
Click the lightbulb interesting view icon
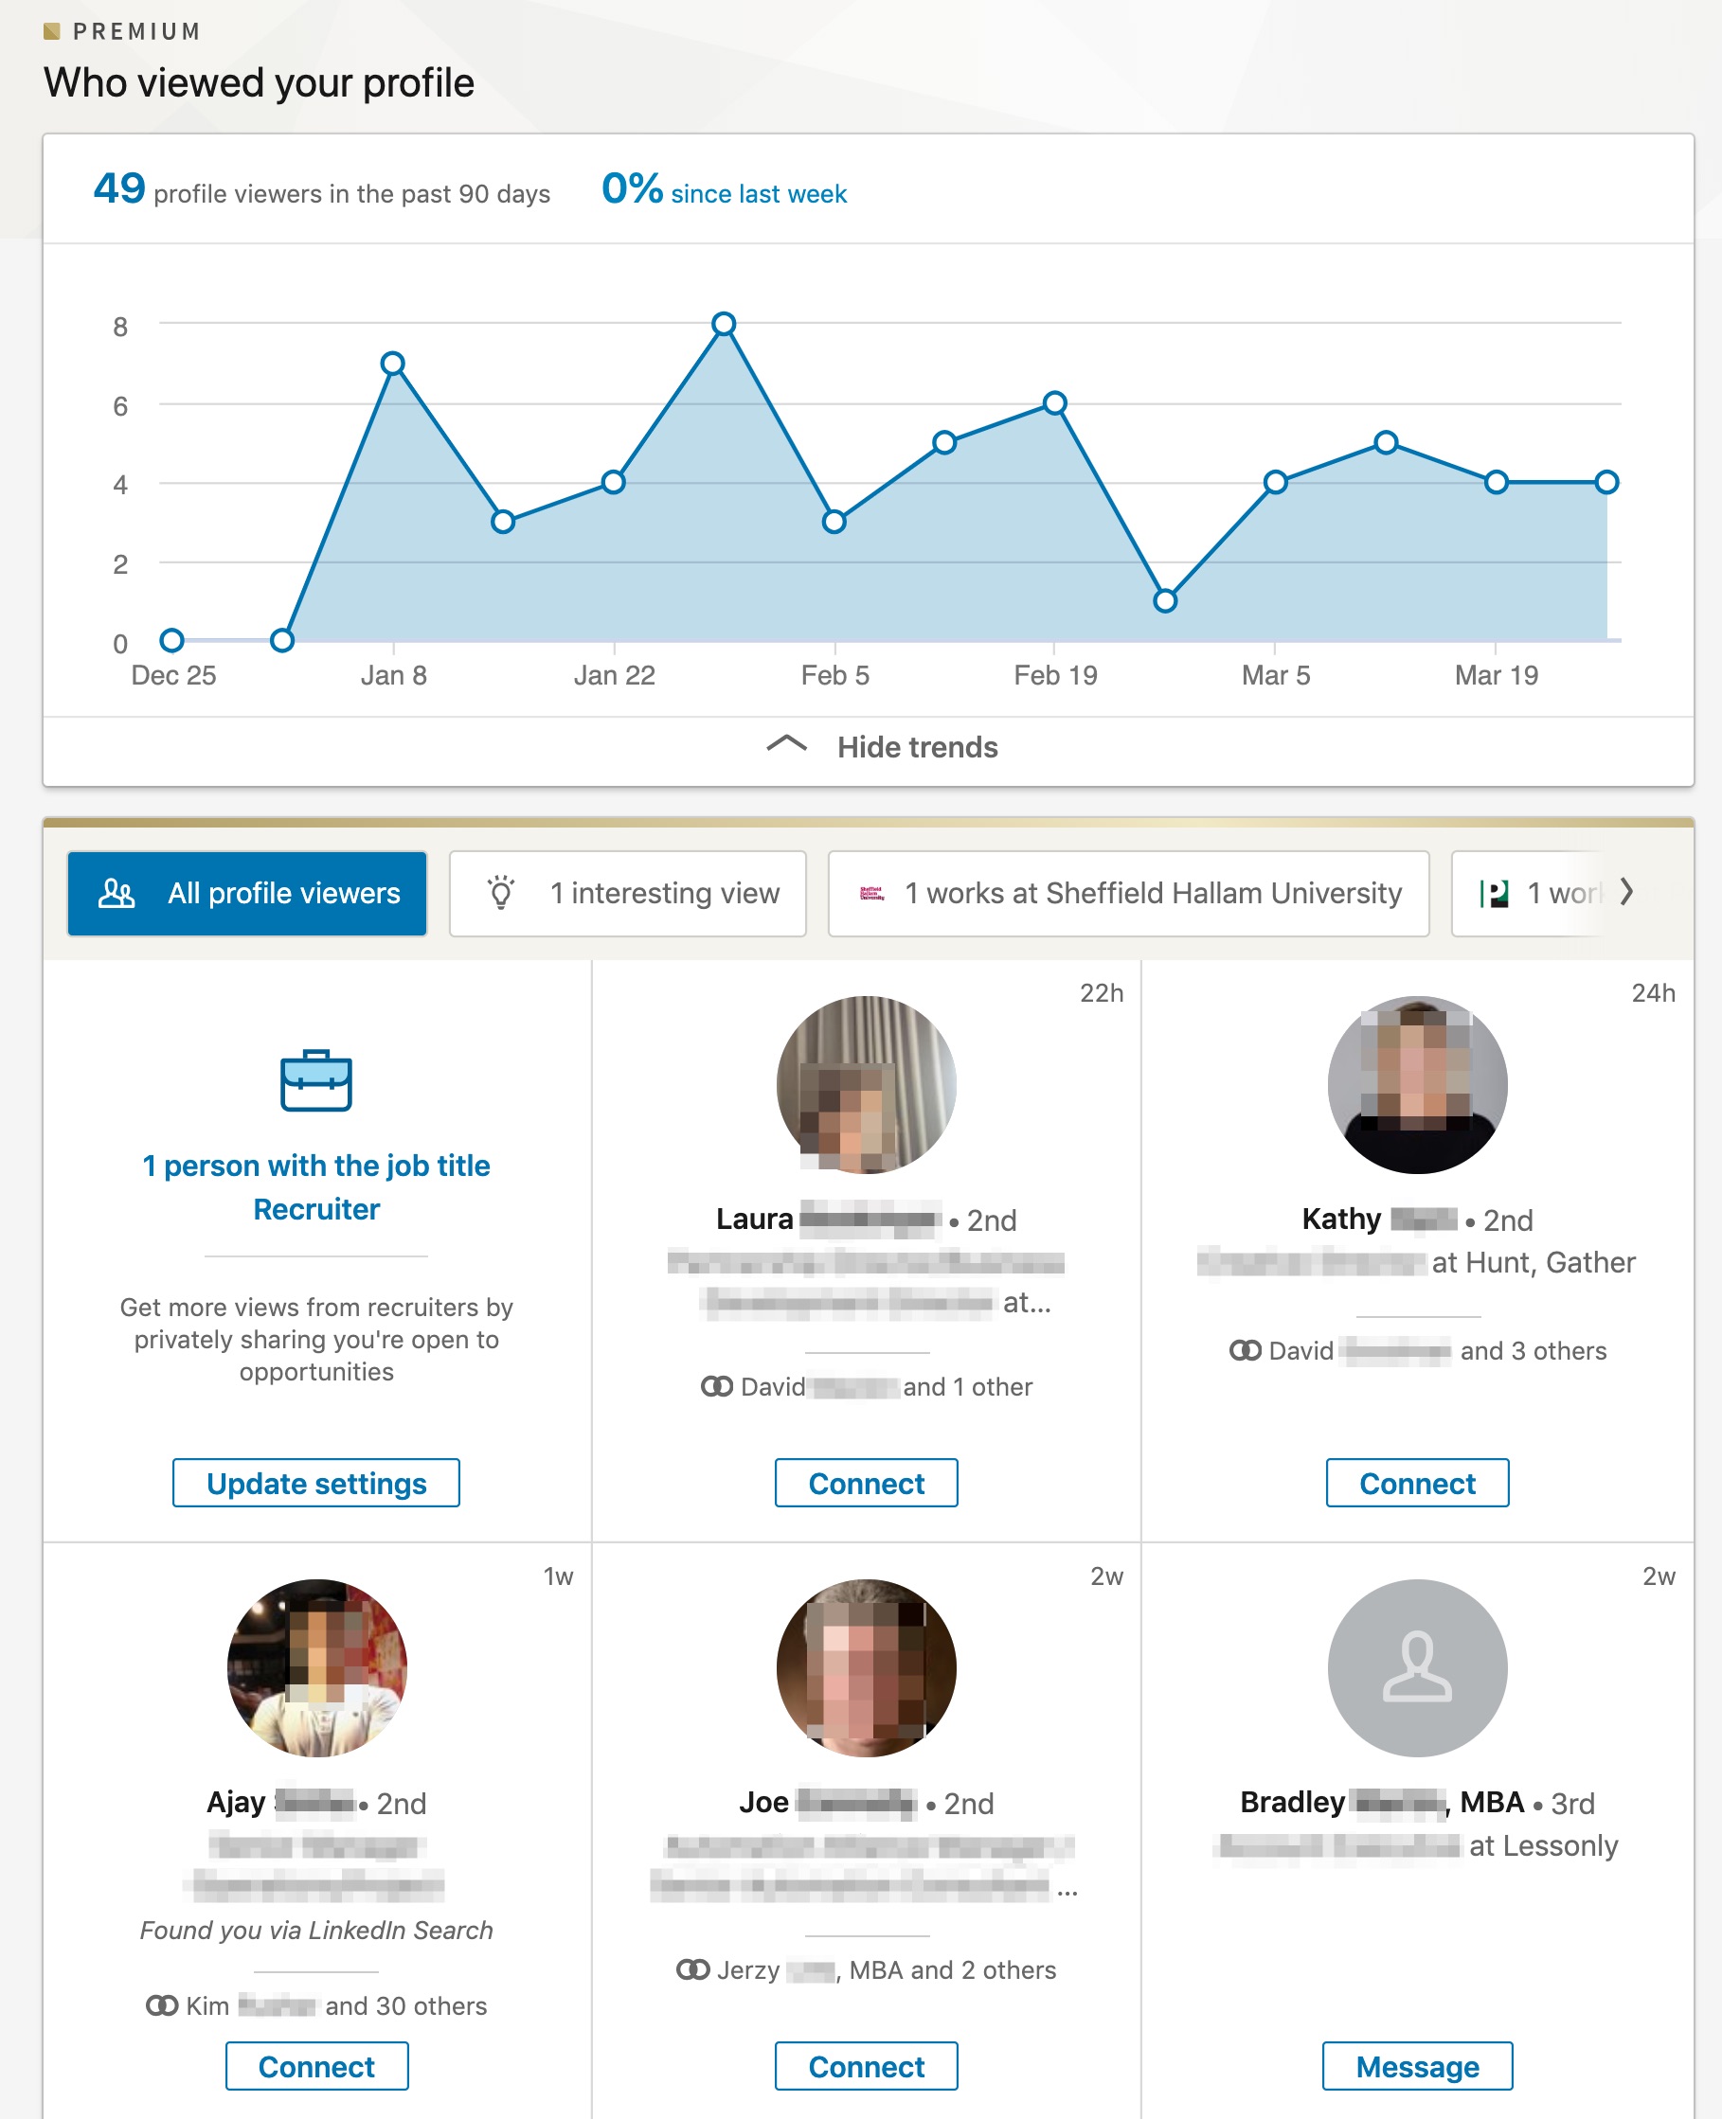(x=501, y=893)
